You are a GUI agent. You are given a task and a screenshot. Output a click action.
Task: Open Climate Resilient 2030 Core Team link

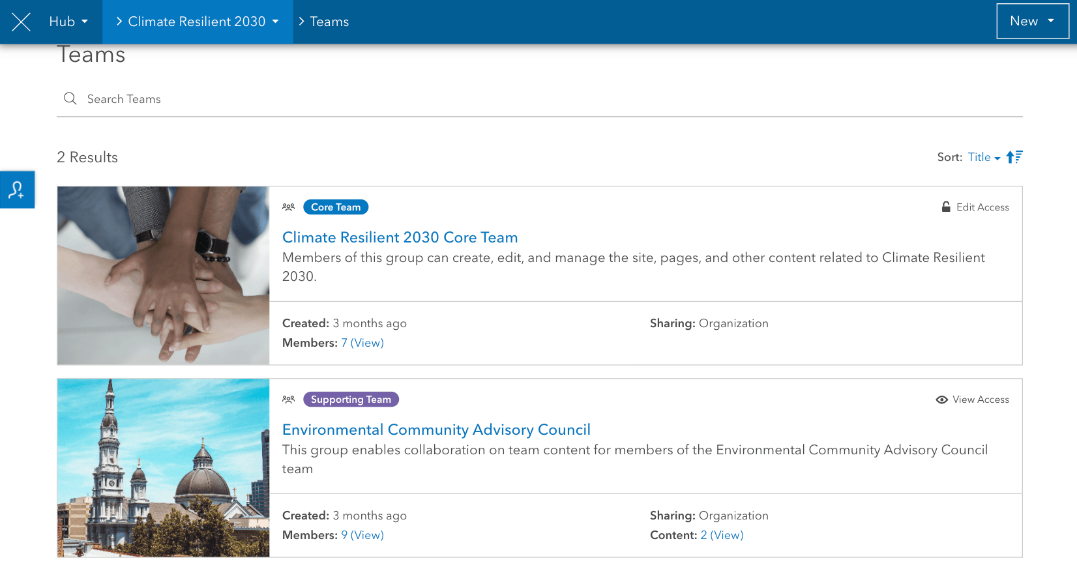pyautogui.click(x=400, y=237)
